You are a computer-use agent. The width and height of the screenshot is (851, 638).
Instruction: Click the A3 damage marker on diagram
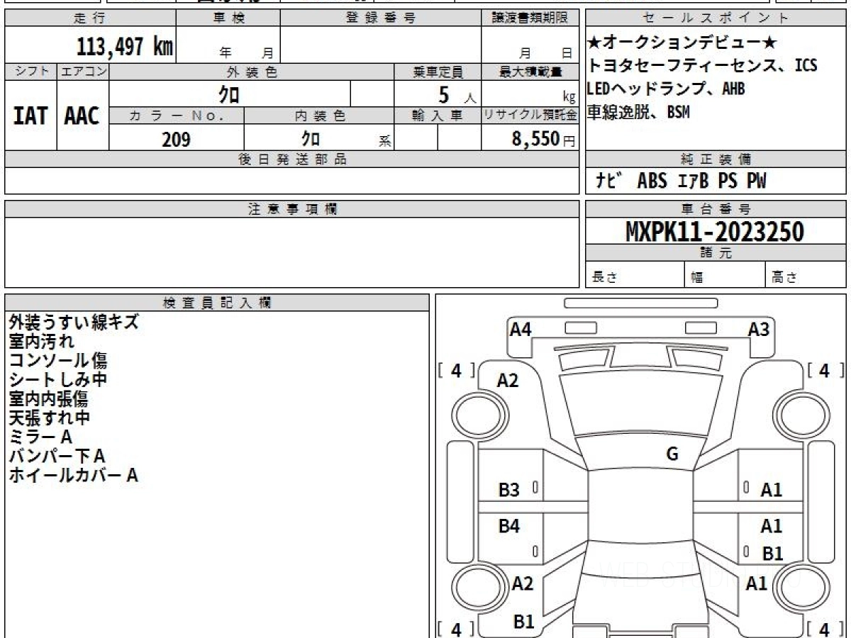(759, 329)
